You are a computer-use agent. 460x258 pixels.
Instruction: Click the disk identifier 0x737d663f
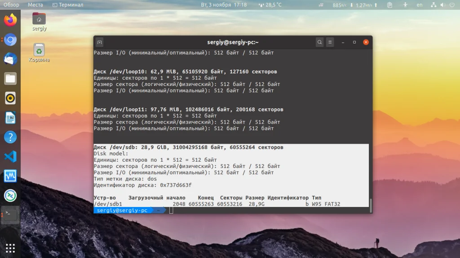(x=176, y=185)
